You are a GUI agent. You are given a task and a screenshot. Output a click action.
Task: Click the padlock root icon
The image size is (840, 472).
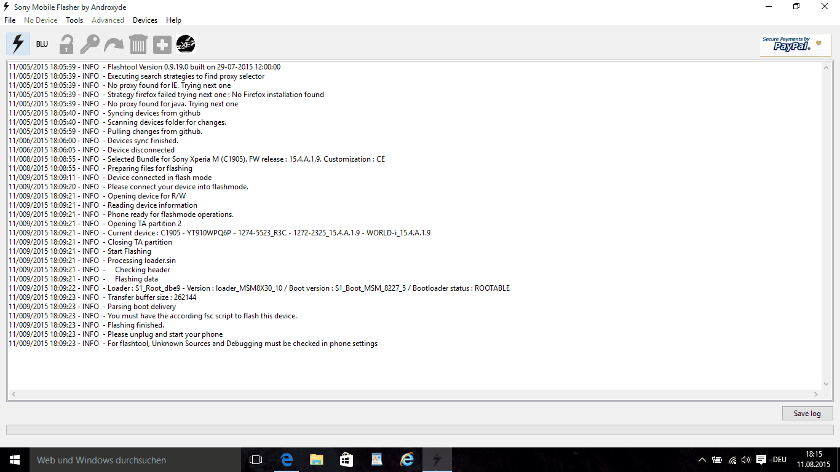[66, 44]
